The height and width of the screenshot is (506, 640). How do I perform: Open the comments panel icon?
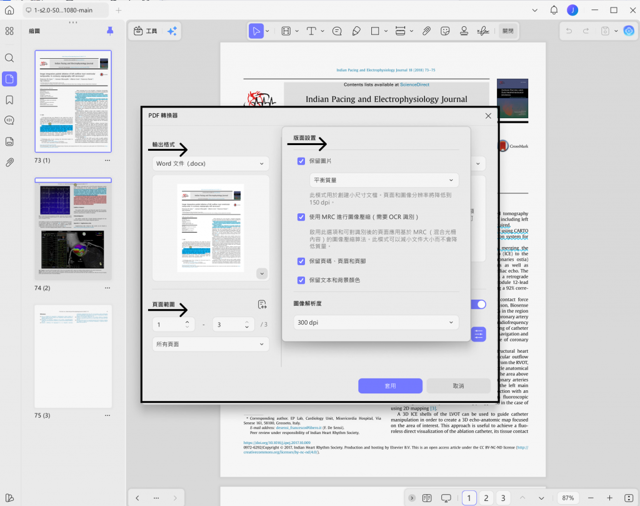9,121
